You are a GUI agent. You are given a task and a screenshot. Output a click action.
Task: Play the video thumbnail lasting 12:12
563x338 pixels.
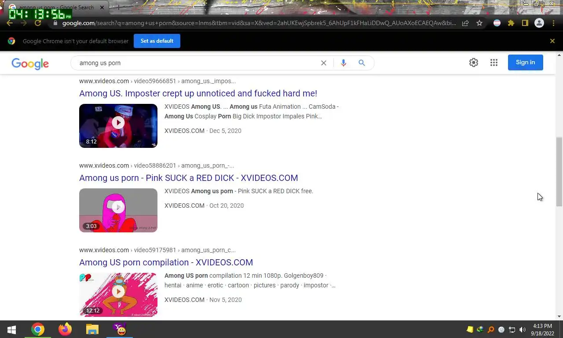coord(118,295)
